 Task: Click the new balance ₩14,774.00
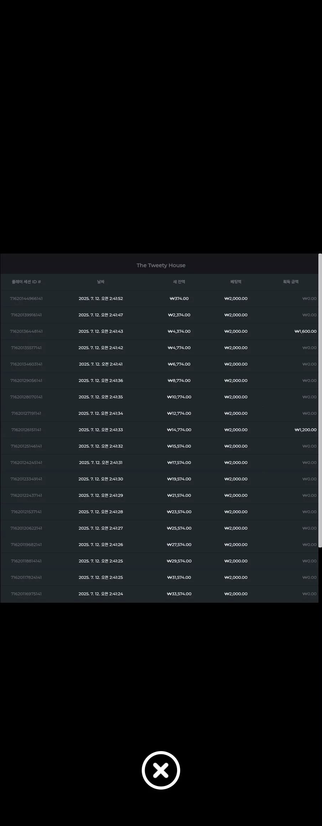click(179, 430)
